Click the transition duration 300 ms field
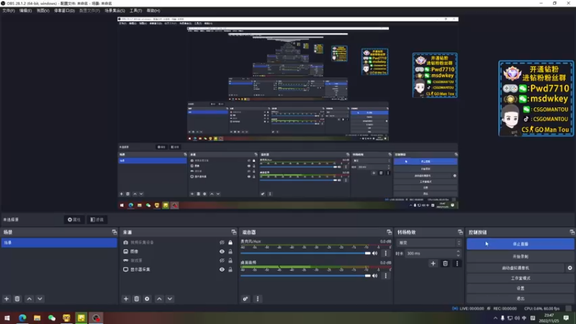This screenshot has width=576, height=324. click(x=430, y=253)
